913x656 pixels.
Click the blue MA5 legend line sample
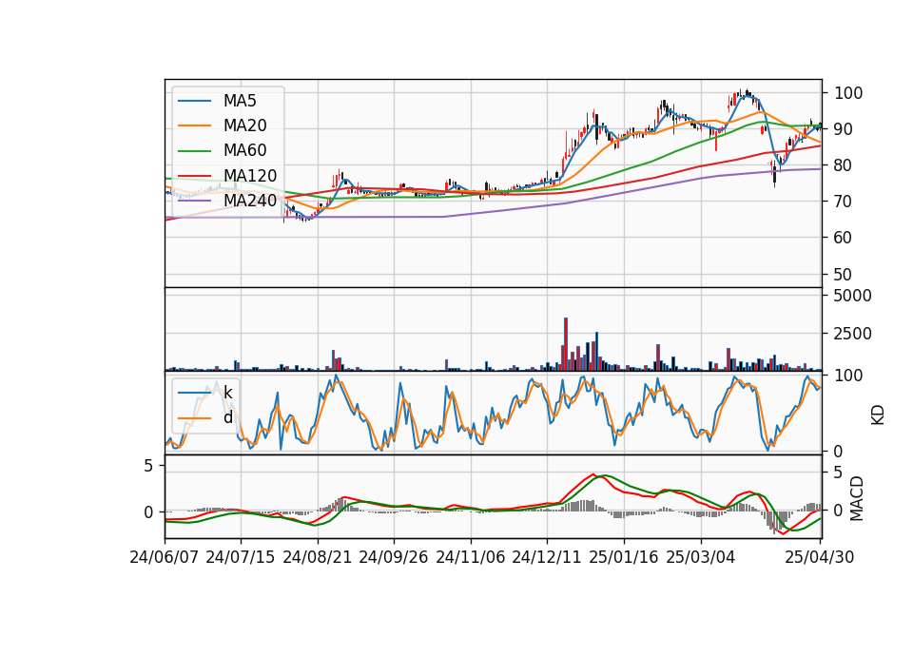click(194, 102)
